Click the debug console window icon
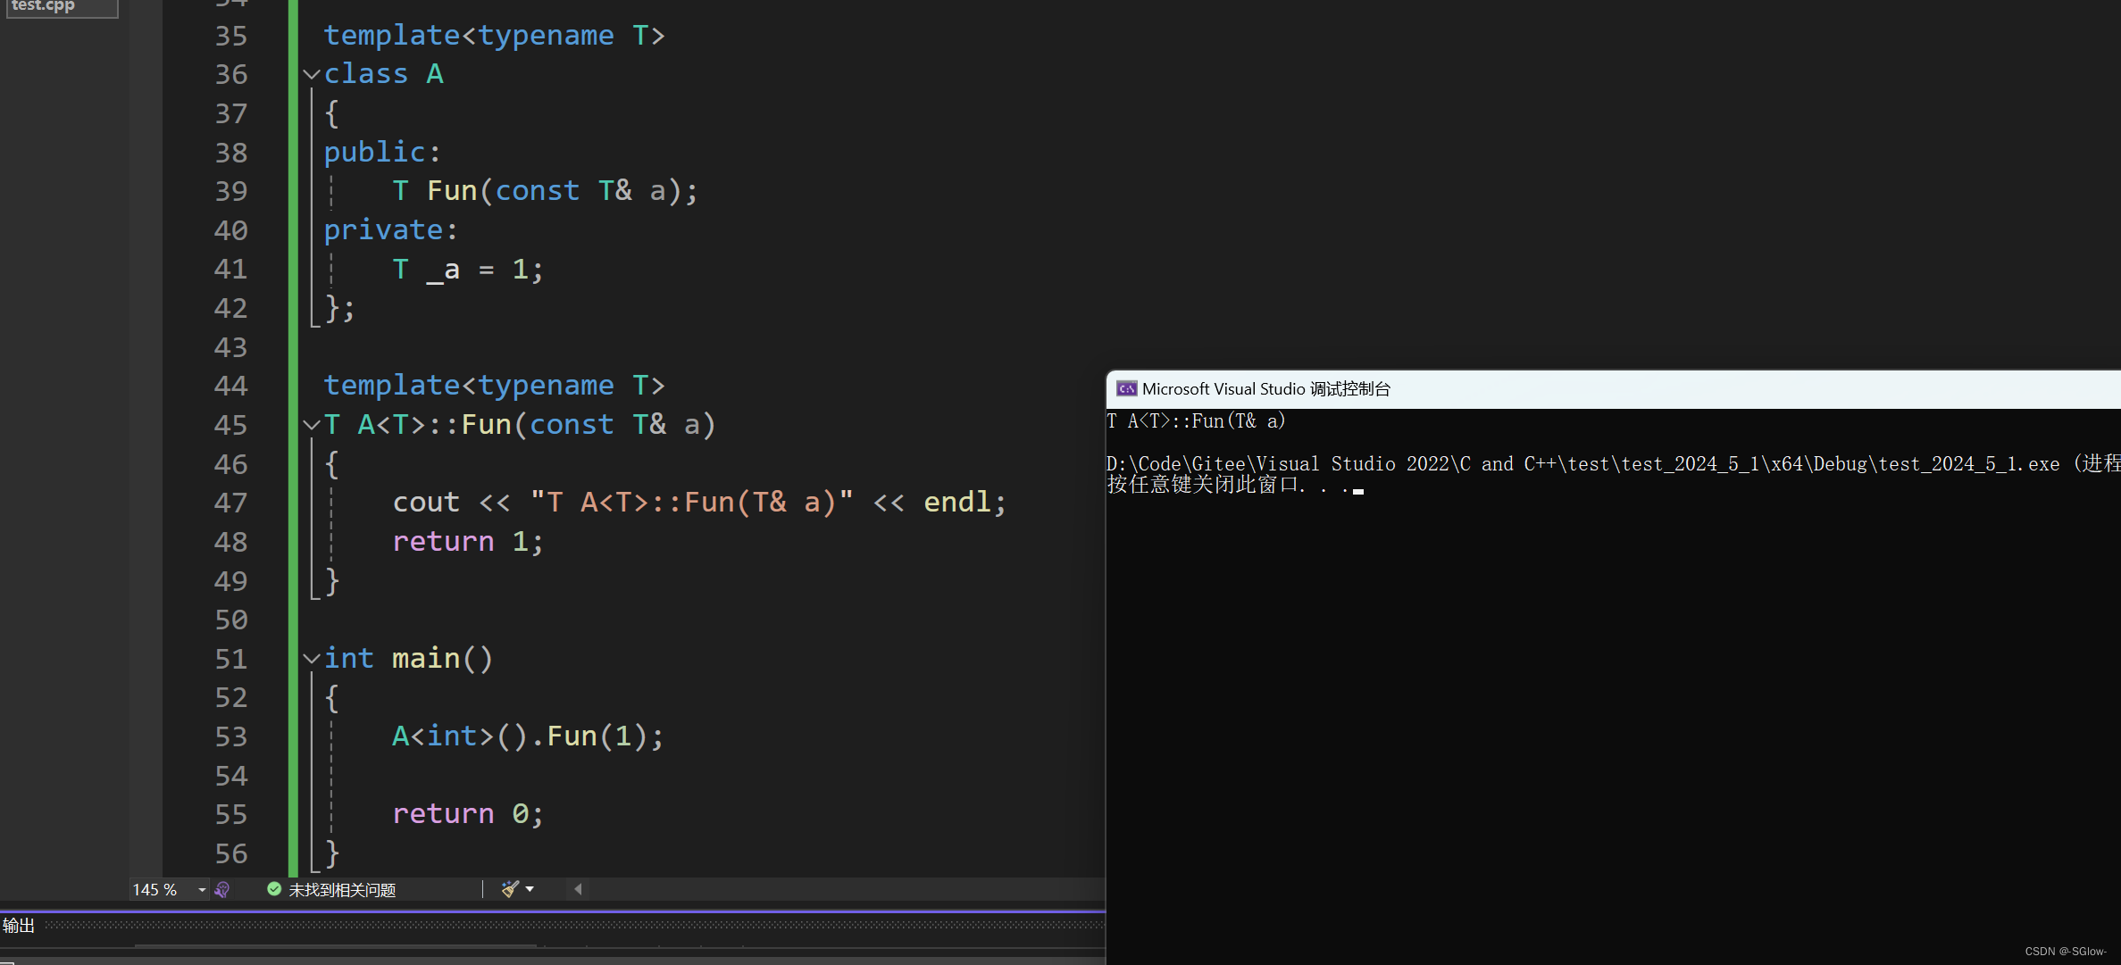 click(1126, 389)
